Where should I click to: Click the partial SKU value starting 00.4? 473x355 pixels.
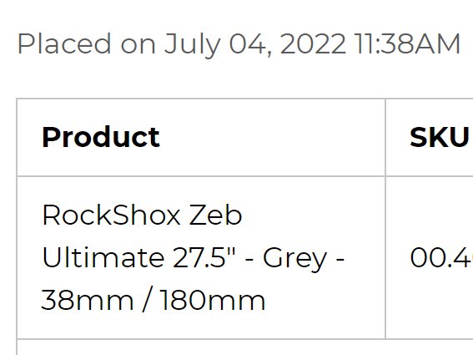pyautogui.click(x=441, y=257)
